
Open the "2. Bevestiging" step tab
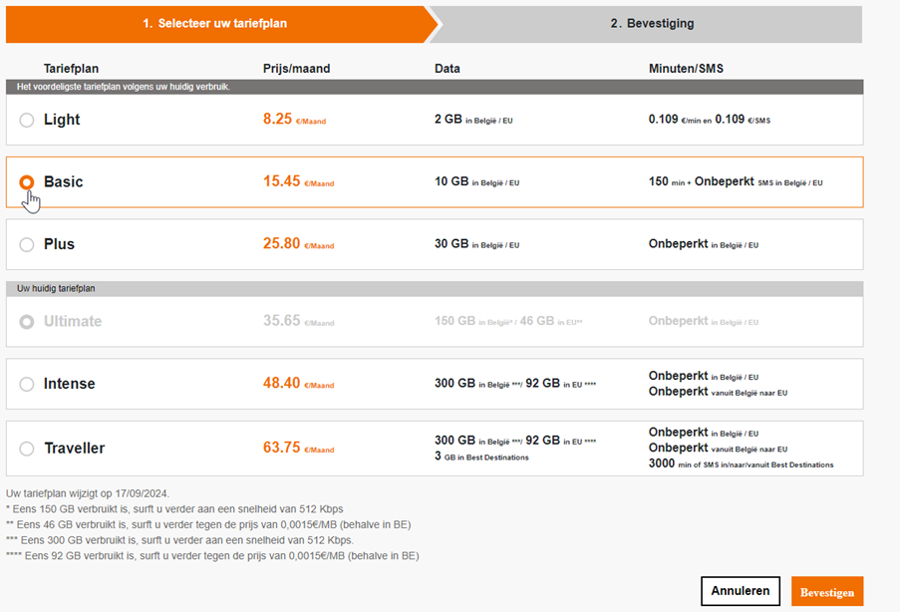653,23
